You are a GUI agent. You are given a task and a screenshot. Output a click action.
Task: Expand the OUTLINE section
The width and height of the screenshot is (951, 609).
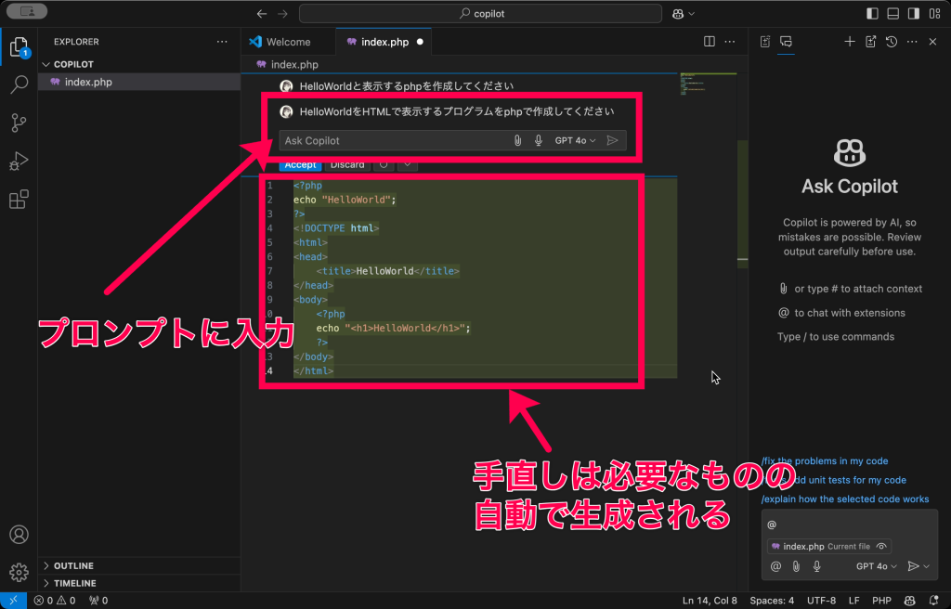(73, 565)
